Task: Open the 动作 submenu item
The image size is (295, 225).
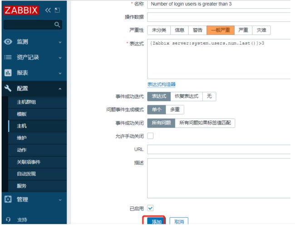Action: (37, 150)
